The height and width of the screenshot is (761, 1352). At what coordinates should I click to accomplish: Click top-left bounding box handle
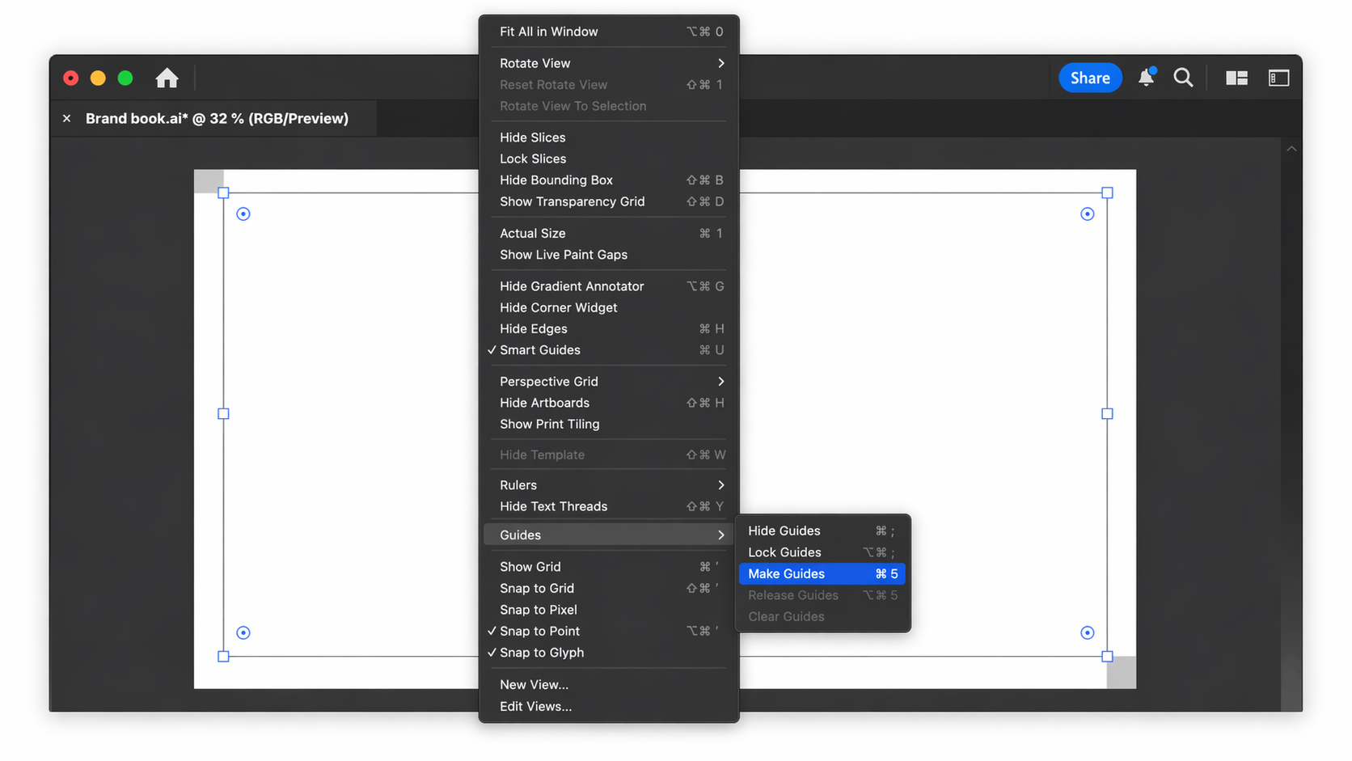[224, 192]
